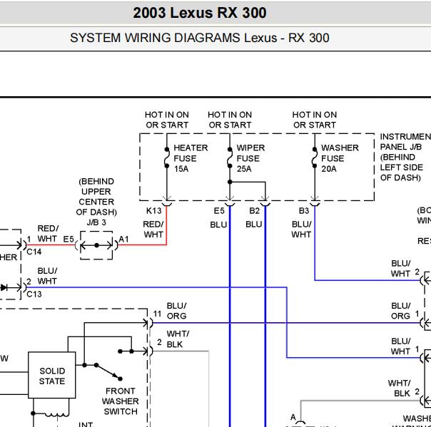Click the E5 label beside J/B 3

[x=69, y=240]
